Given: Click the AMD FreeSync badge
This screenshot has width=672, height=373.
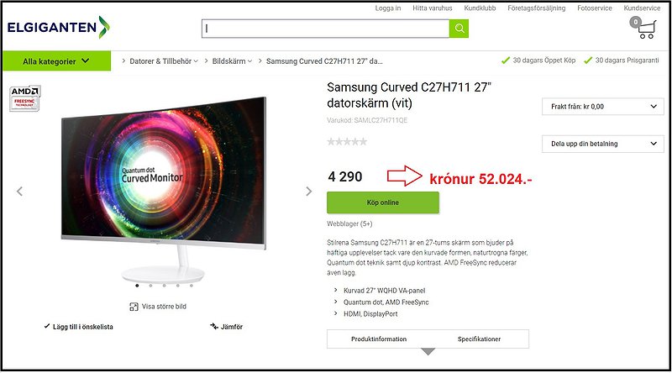Looking at the screenshot, I should point(25,98).
